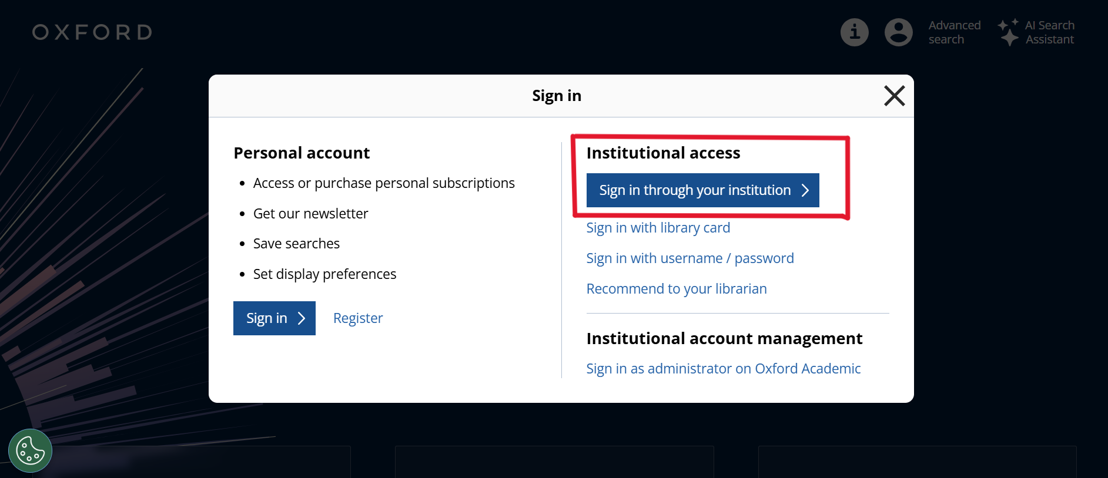The image size is (1108, 478).
Task: Go to Advanced search
Action: (x=954, y=32)
